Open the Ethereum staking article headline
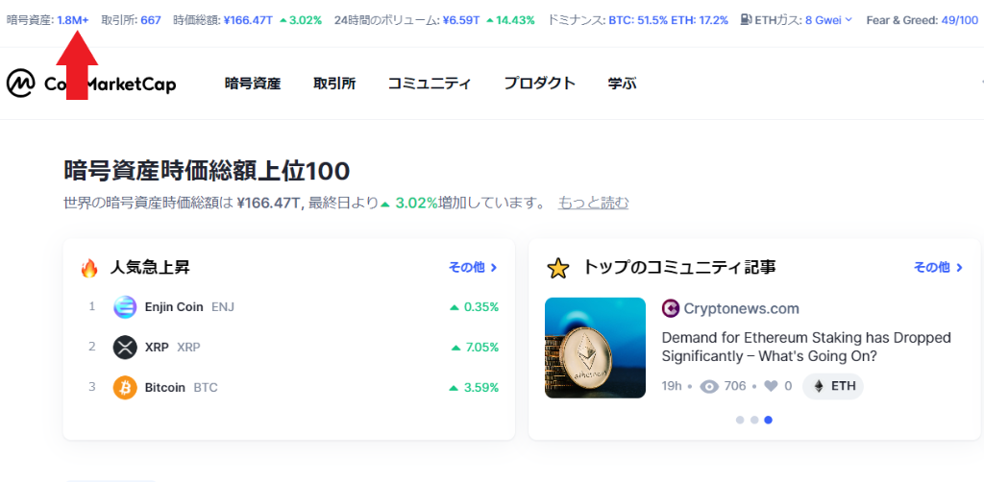 point(805,347)
